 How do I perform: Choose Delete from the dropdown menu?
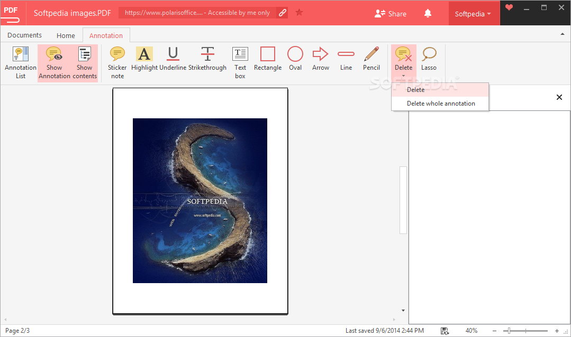click(x=440, y=90)
